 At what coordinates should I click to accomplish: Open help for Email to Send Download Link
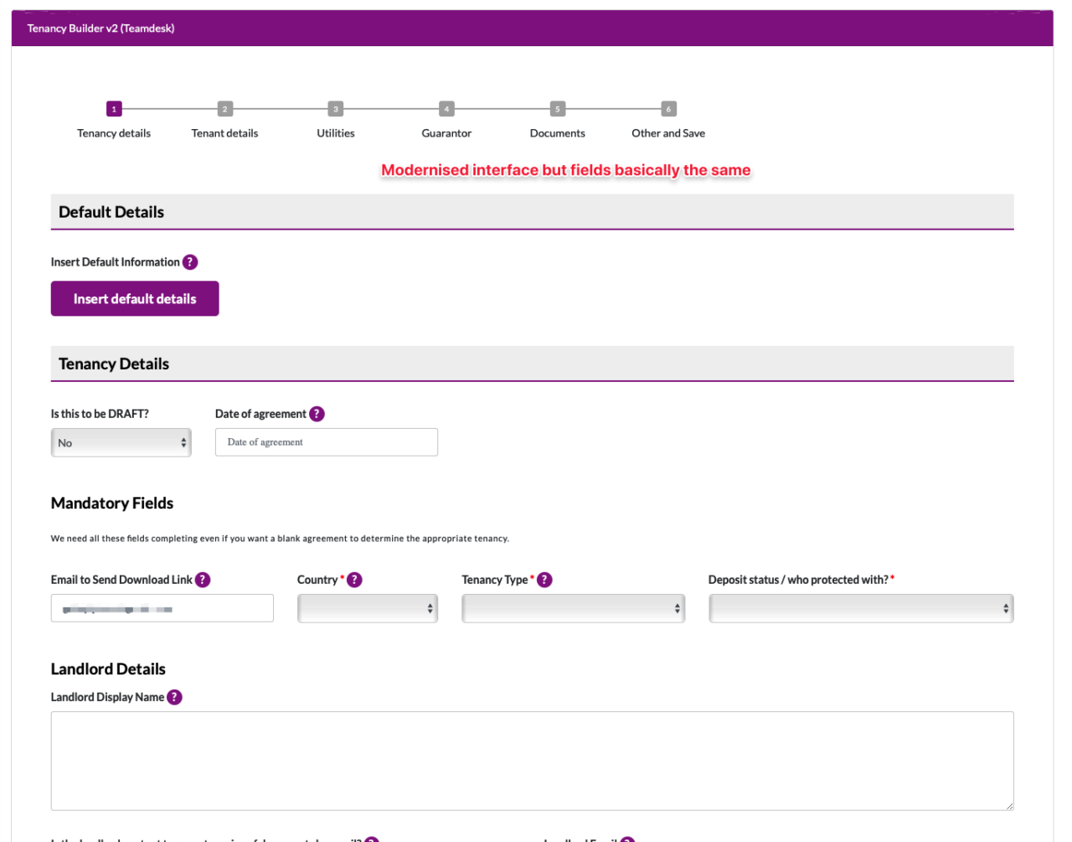tap(202, 579)
